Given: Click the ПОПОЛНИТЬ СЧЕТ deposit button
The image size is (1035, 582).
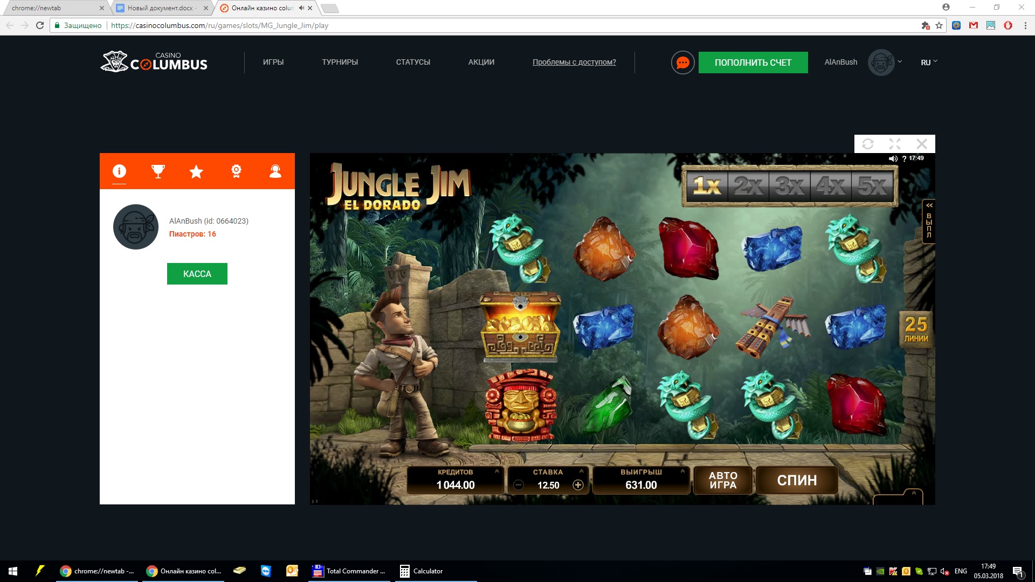Looking at the screenshot, I should point(753,63).
